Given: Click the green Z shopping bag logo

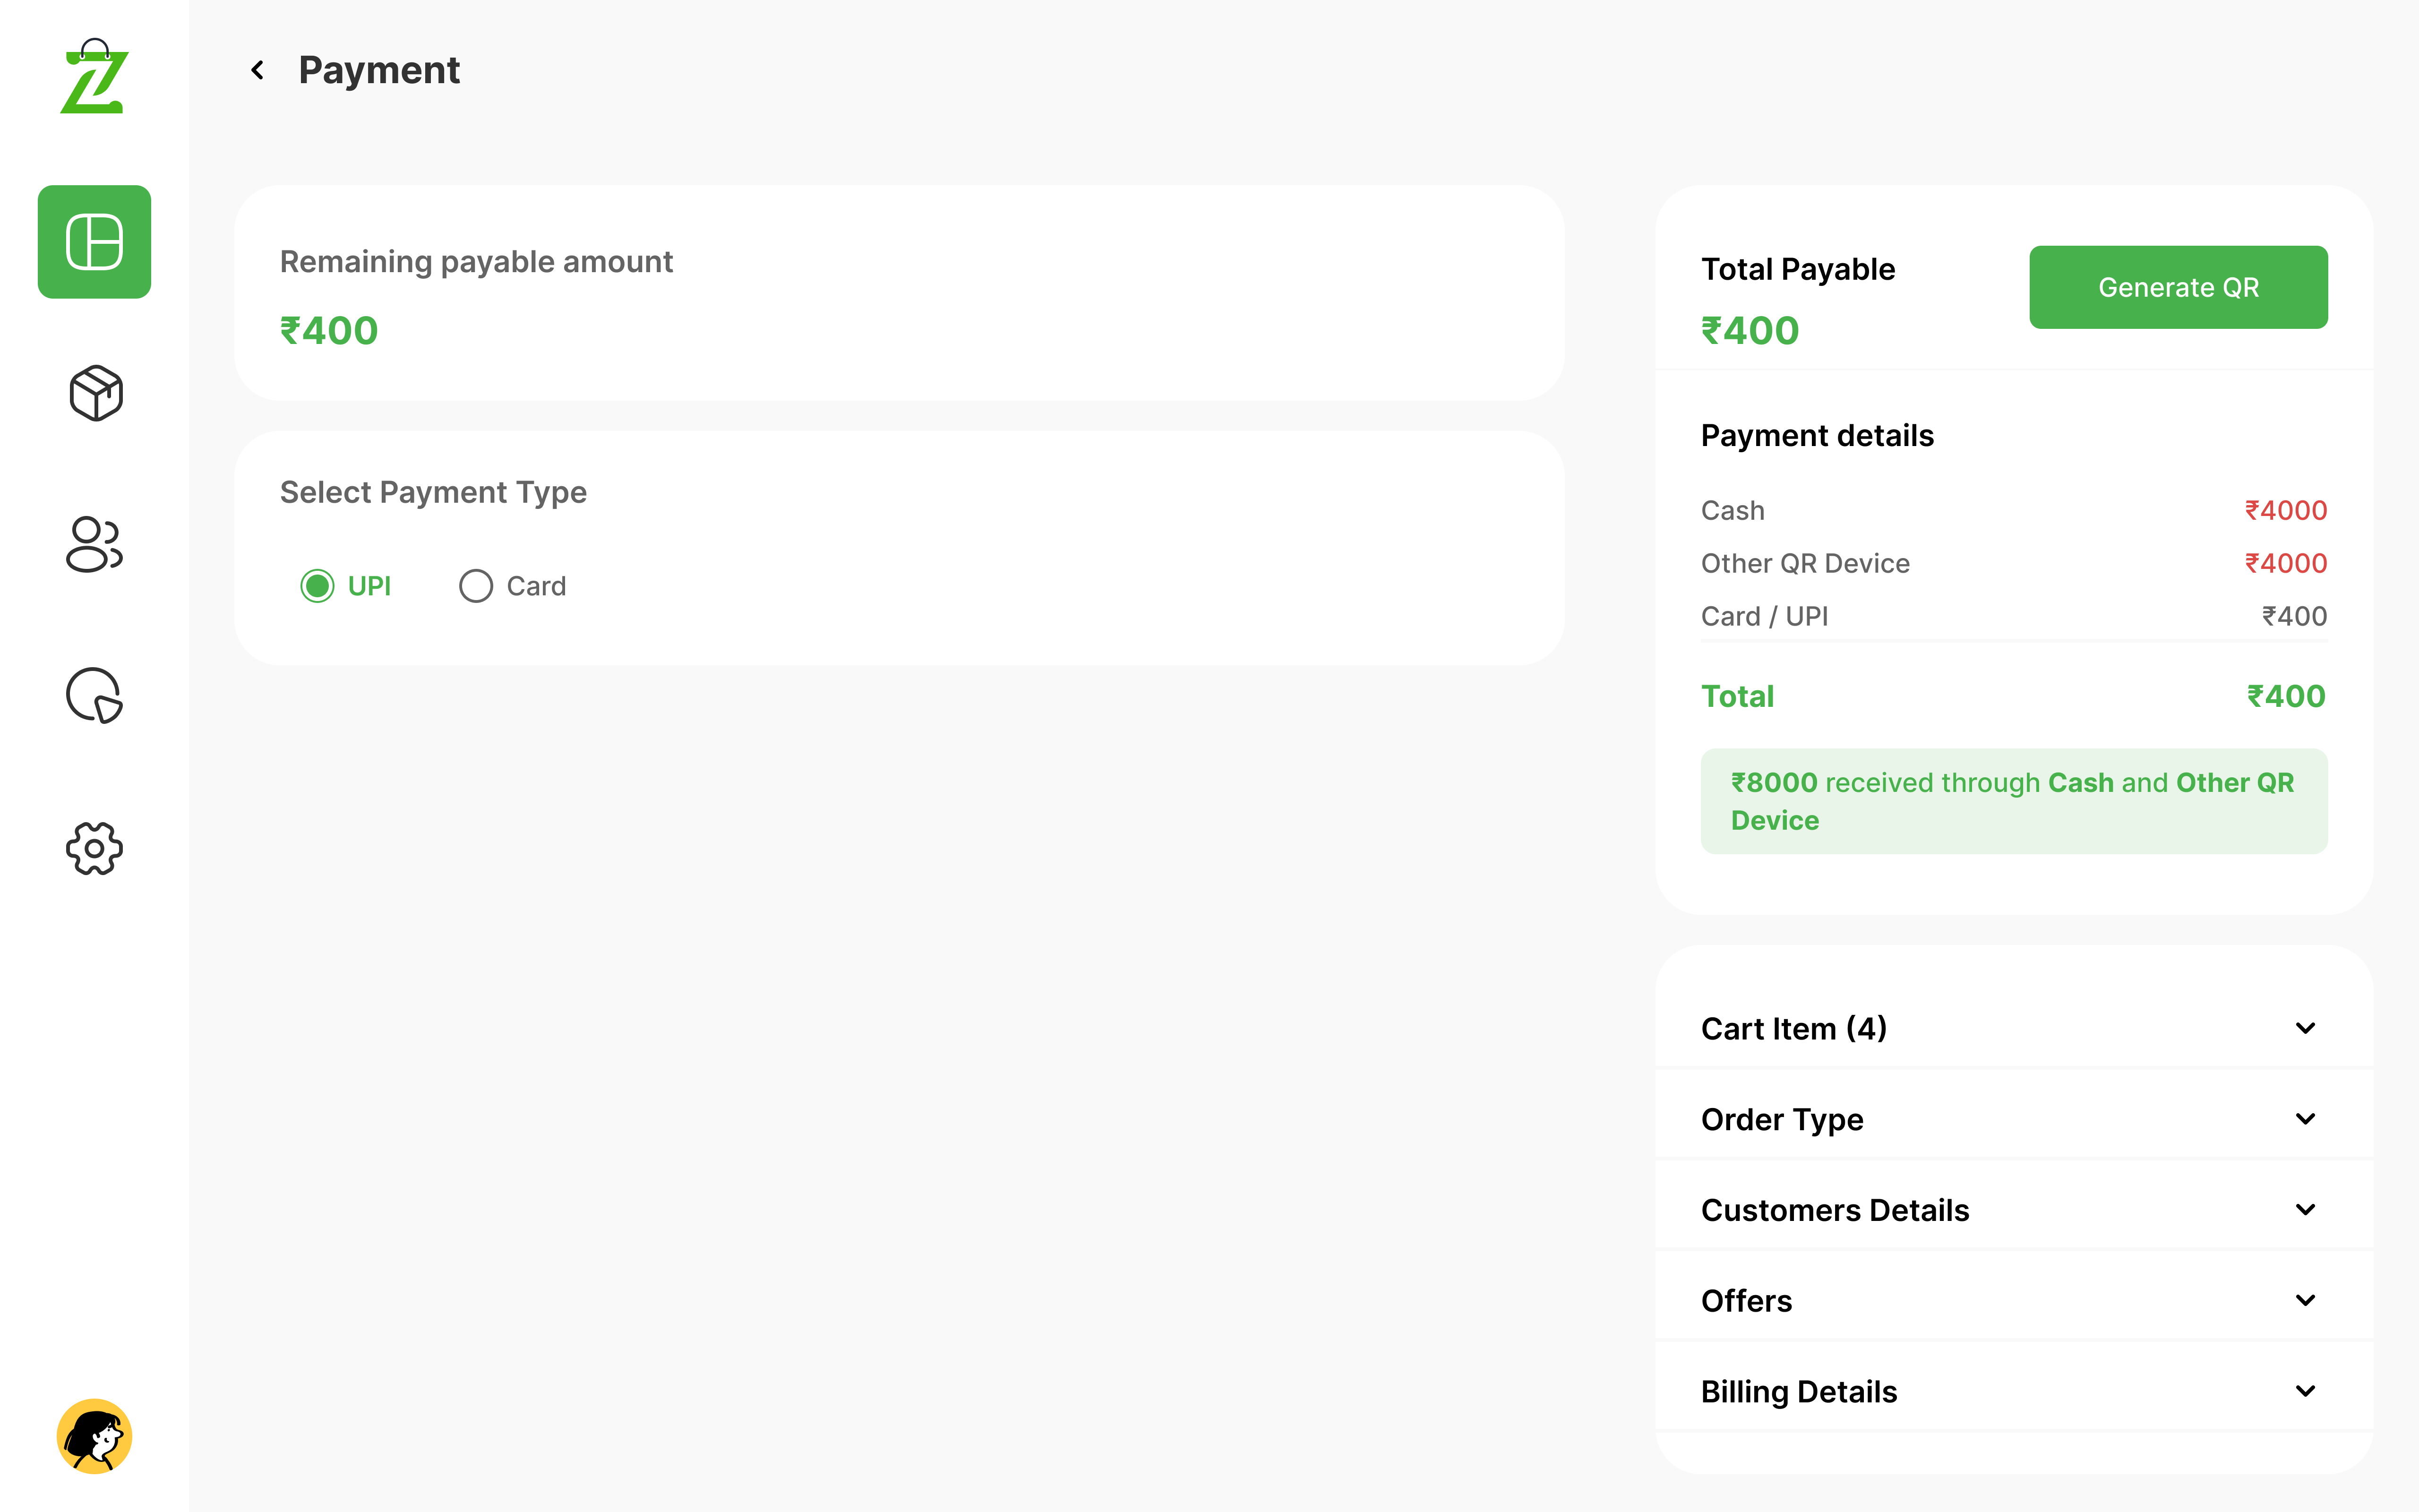Looking at the screenshot, I should [94, 77].
